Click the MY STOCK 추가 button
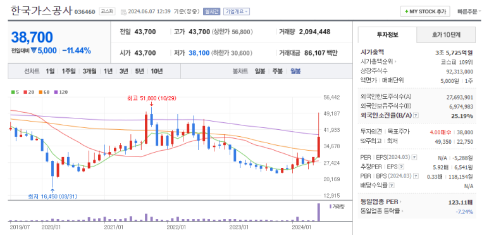The height and width of the screenshot is (235, 489). pyautogui.click(x=424, y=11)
